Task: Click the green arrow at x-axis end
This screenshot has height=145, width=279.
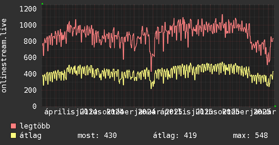Action: (x=275, y=106)
